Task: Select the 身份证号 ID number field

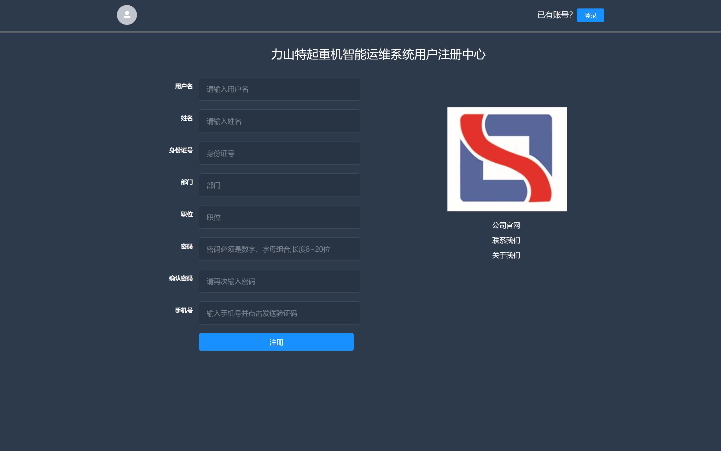Action: click(279, 153)
